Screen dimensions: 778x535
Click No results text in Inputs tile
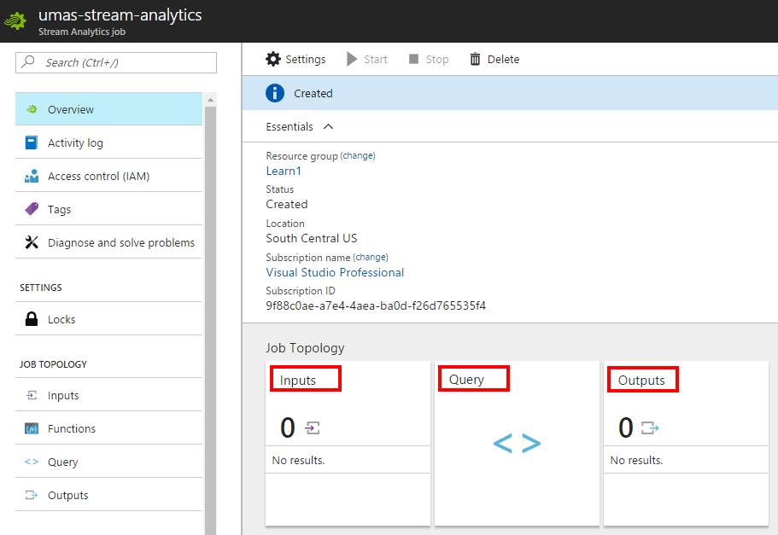(298, 460)
